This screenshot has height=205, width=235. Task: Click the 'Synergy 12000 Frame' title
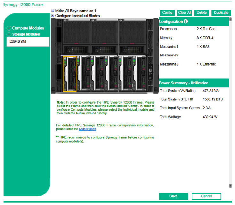[23, 5]
